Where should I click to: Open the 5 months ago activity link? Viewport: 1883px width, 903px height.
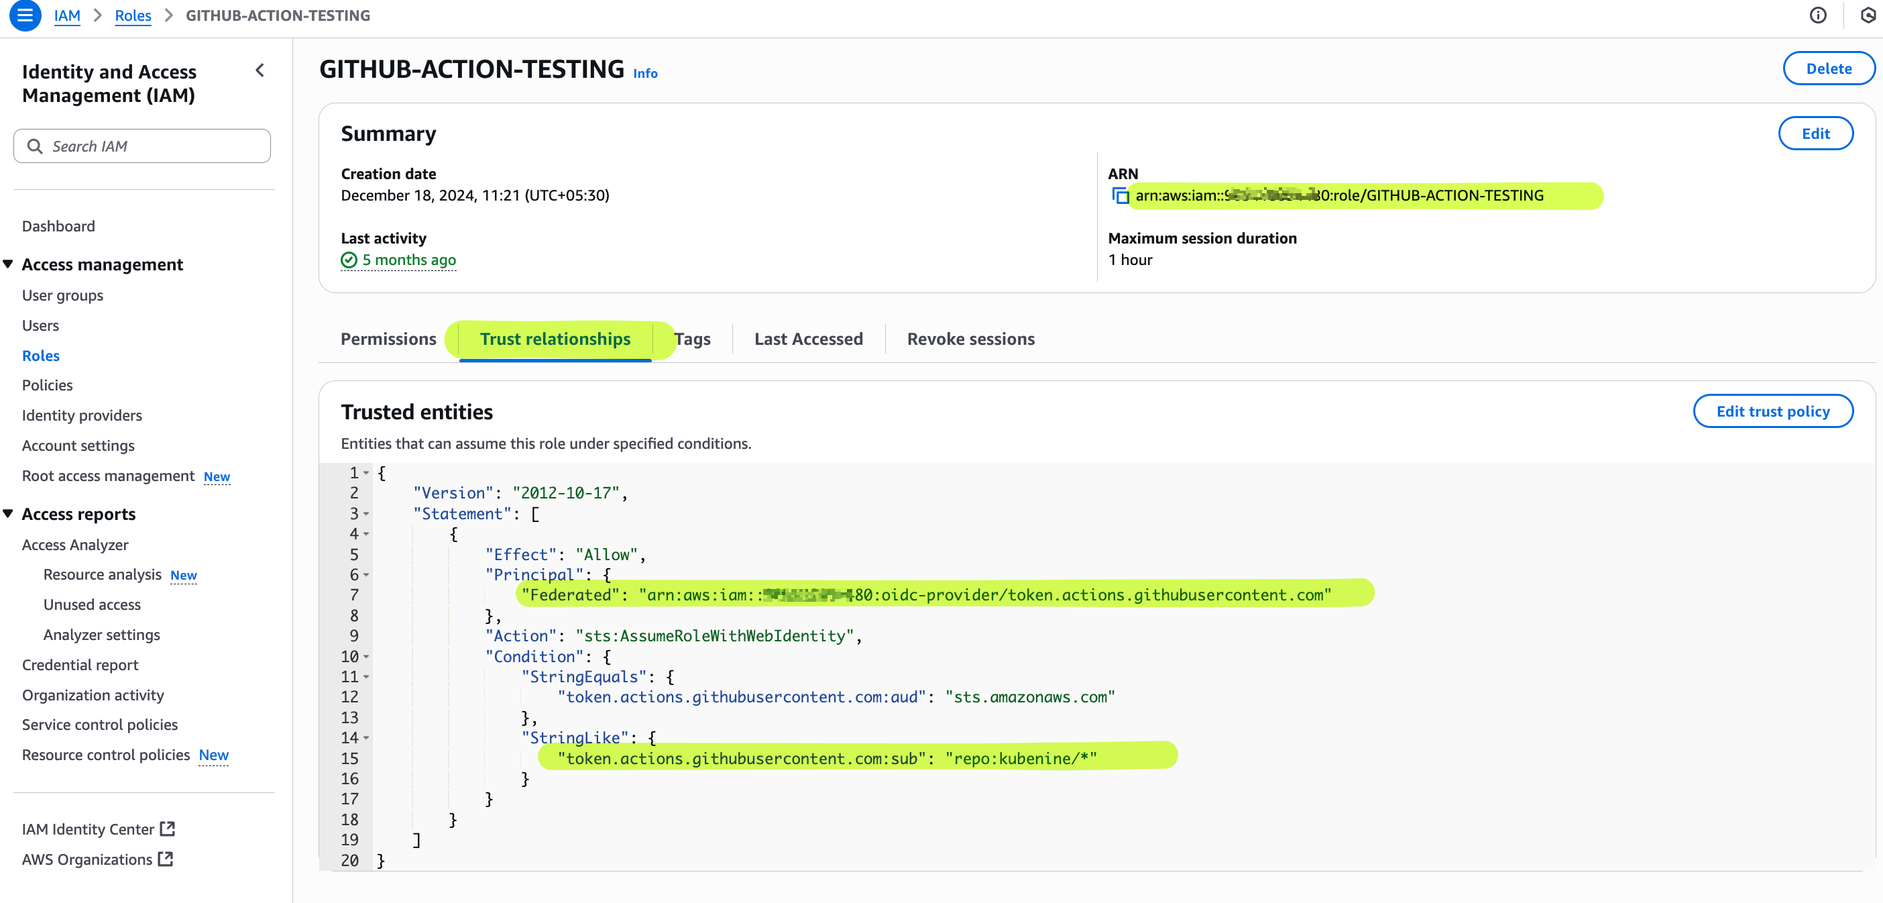(408, 260)
